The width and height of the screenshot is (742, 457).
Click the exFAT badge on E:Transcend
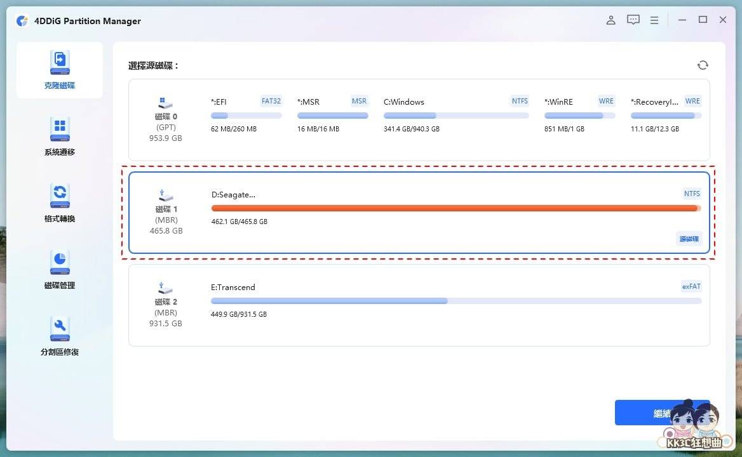click(x=691, y=286)
